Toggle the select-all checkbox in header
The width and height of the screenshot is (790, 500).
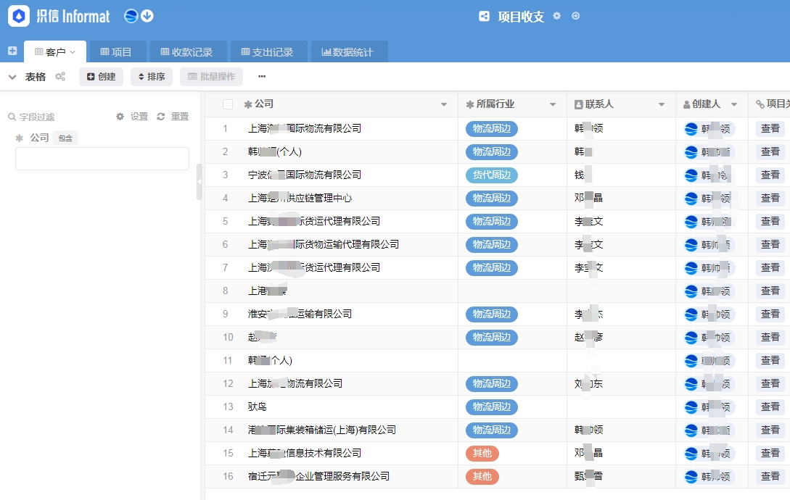coord(228,104)
